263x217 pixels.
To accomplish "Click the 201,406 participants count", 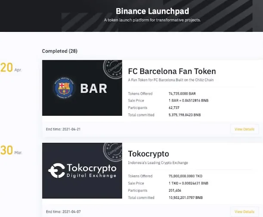I will click(175, 190).
